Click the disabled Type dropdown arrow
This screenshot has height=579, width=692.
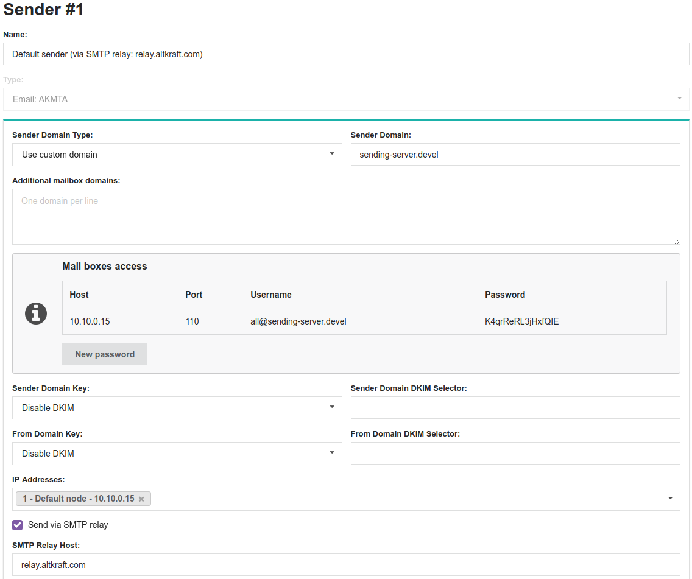(x=679, y=99)
